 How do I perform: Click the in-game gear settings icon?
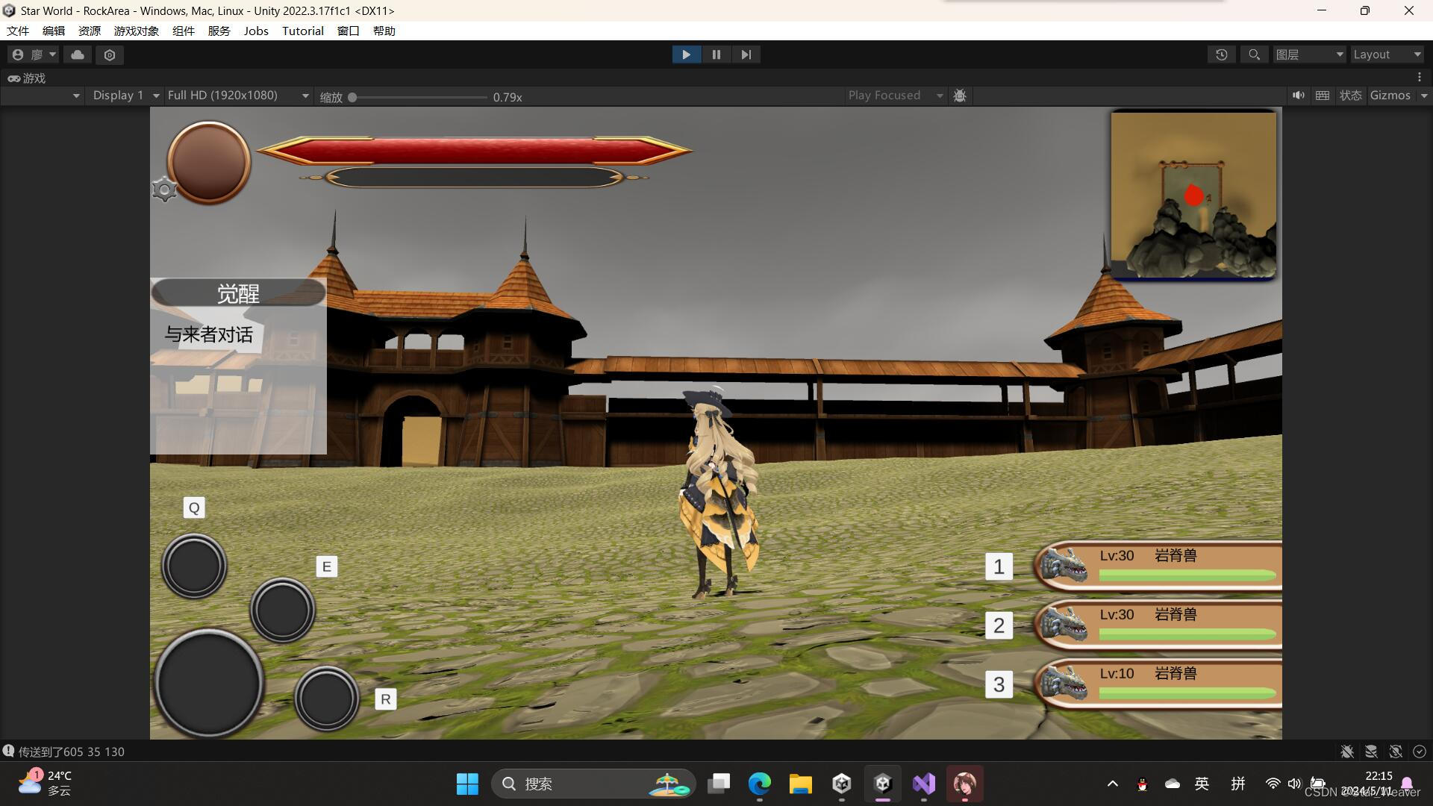pos(163,190)
